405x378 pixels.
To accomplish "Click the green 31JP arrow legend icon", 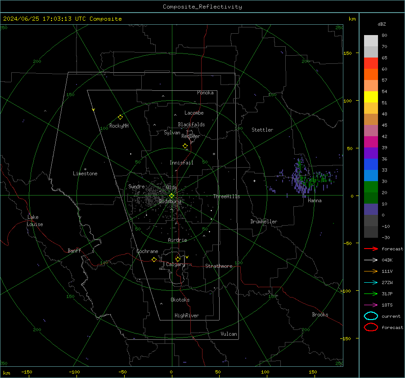I will click(x=371, y=294).
